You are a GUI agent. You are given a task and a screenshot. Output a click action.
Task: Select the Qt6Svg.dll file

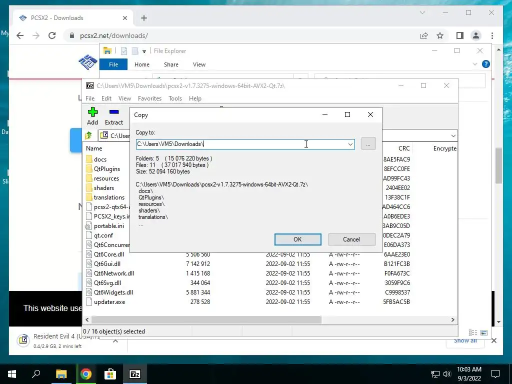pos(107,283)
